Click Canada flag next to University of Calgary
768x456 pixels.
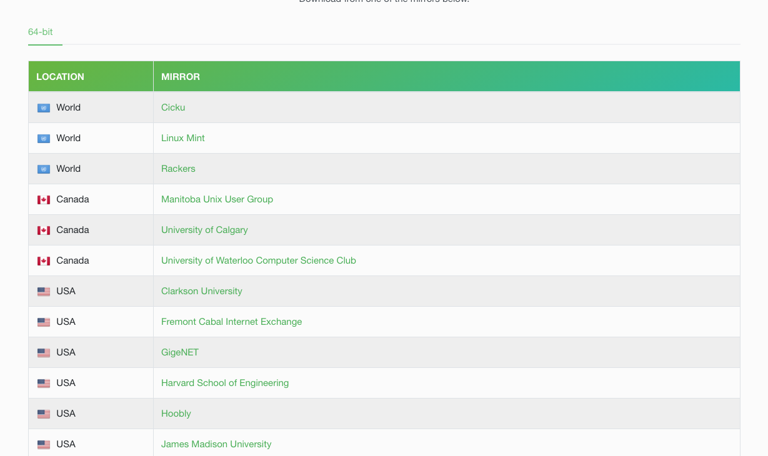[x=43, y=230]
